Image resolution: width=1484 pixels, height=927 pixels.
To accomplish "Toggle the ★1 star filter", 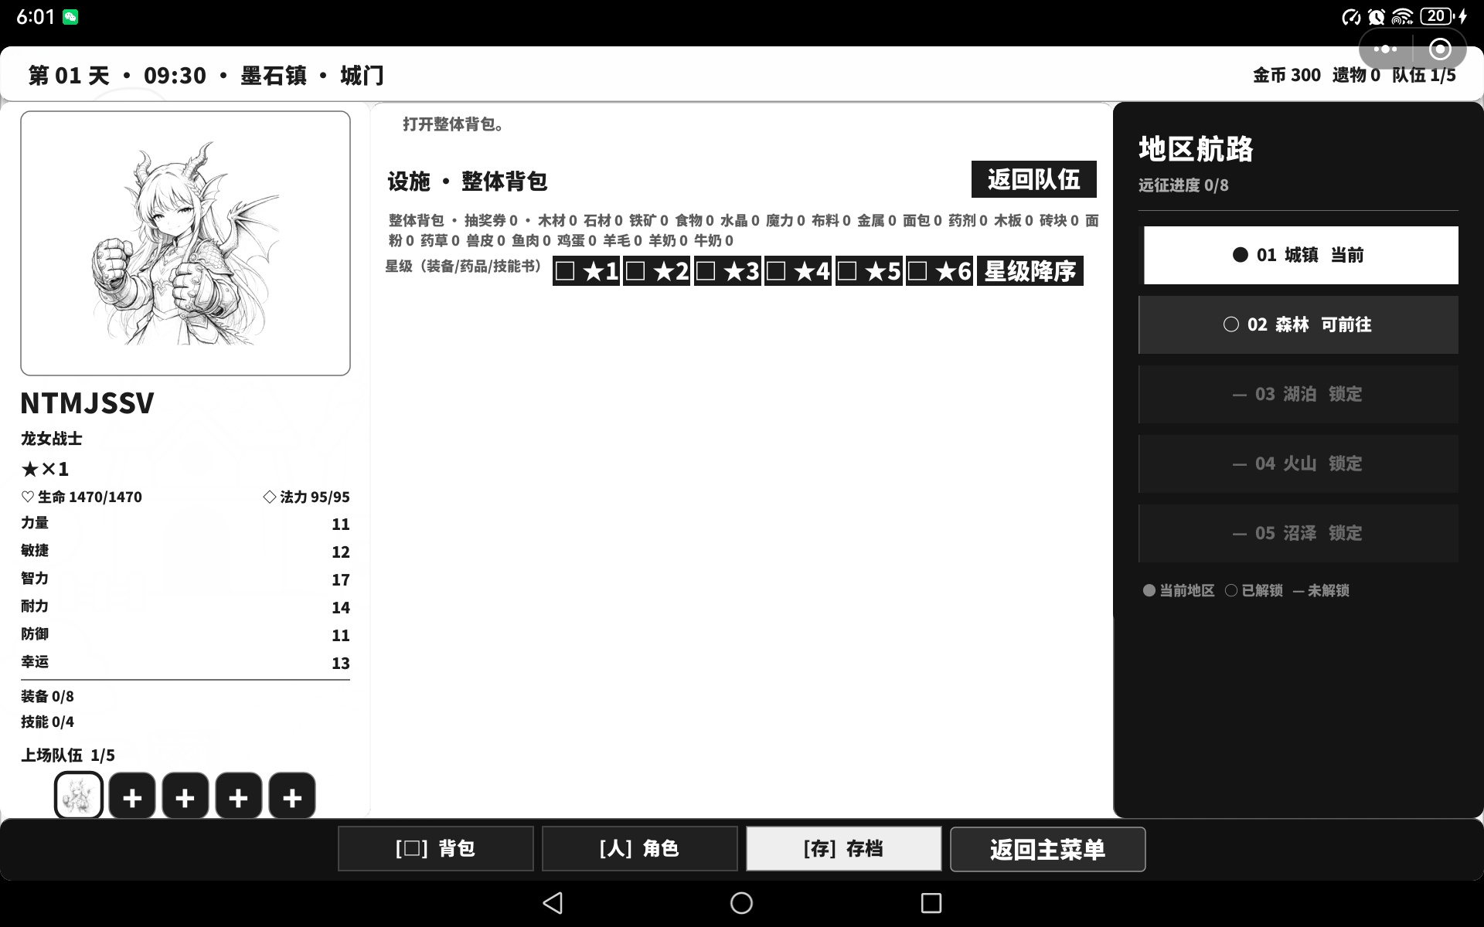I will 587,271.
